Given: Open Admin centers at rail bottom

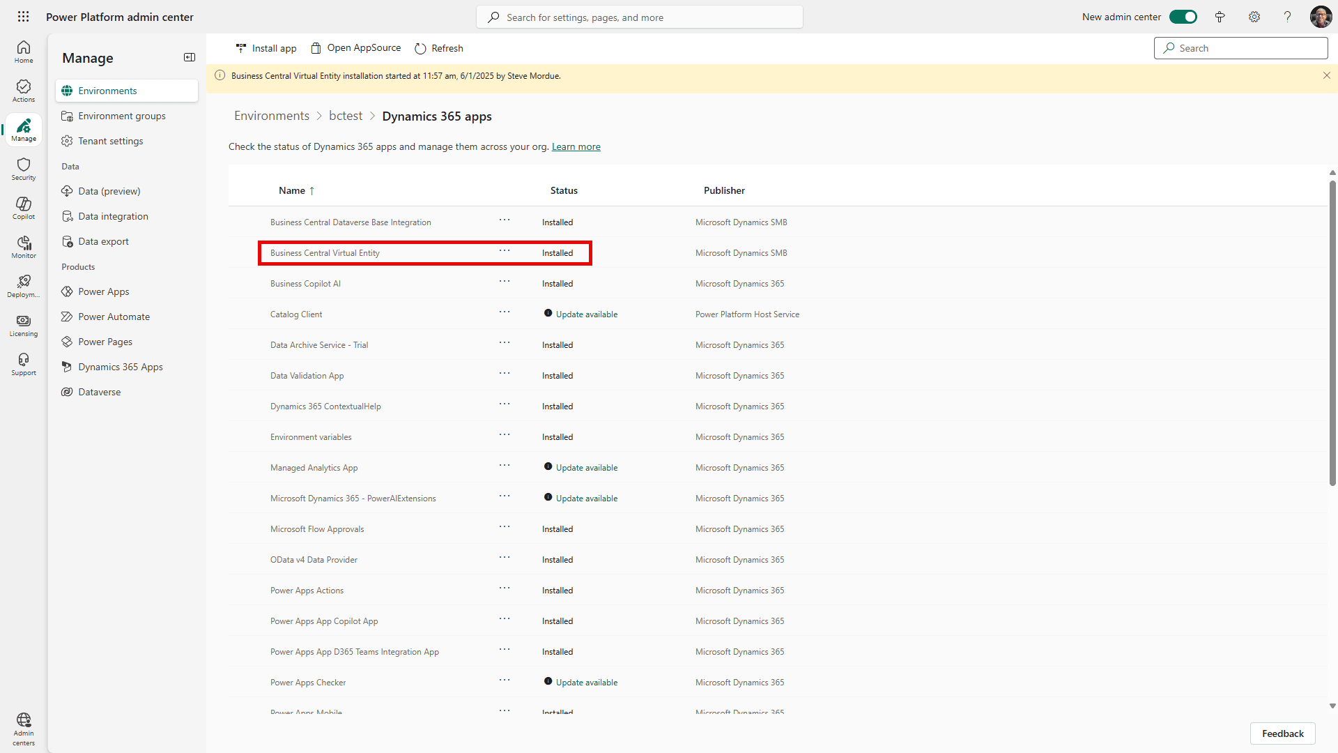Looking at the screenshot, I should (24, 729).
